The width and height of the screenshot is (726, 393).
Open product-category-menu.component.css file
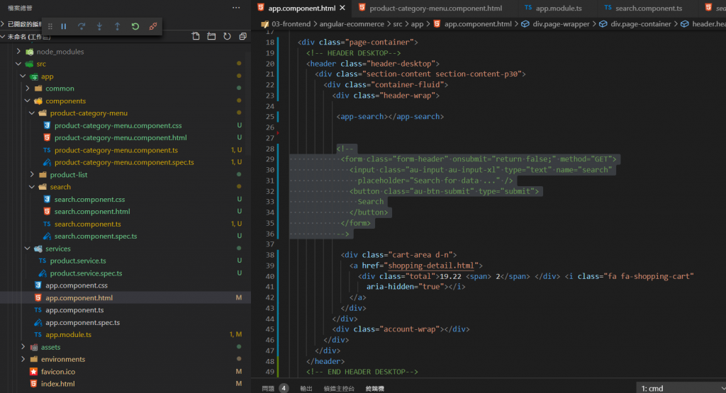click(x=118, y=125)
